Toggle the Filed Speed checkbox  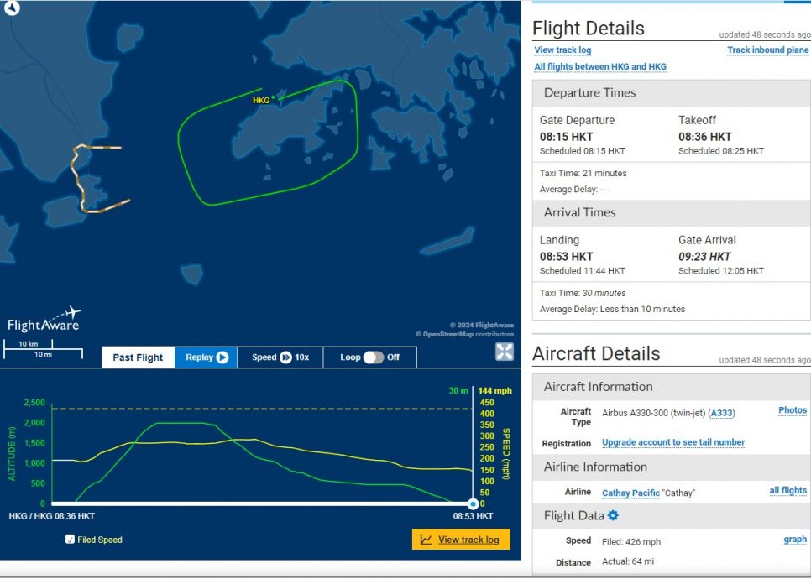click(x=70, y=540)
